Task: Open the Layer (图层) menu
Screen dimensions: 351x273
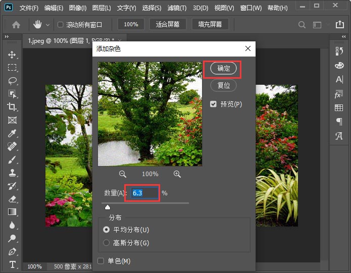Action: coord(102,8)
